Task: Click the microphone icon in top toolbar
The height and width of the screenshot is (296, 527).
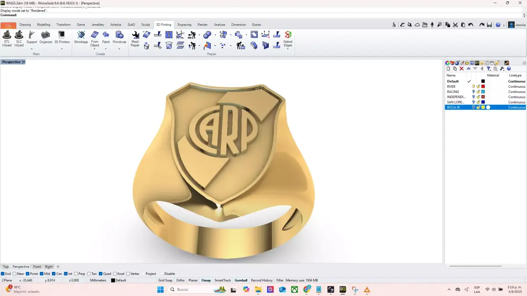Action: 432,25
